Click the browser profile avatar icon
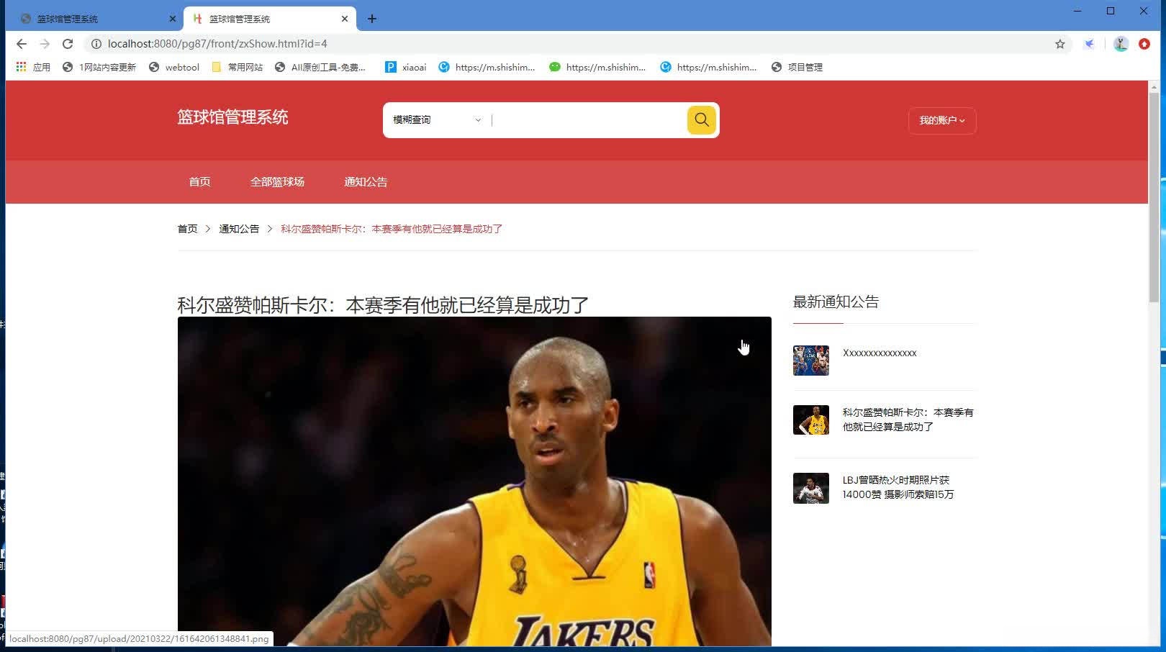 (1120, 44)
